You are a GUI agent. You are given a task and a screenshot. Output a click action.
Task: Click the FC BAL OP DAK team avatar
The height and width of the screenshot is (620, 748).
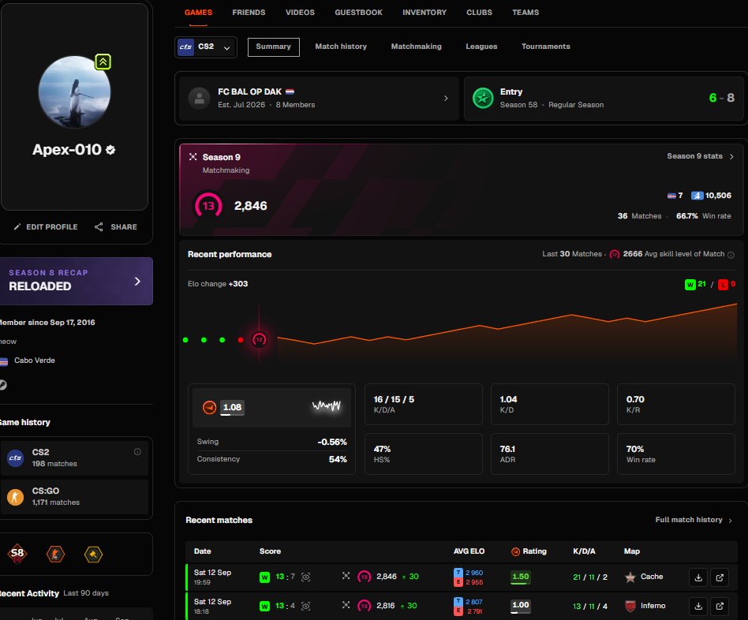[200, 99]
